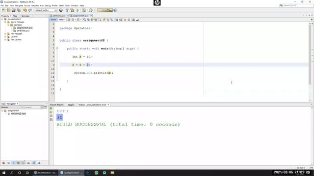
Task: Re-run with the Output window's top green arrow
Action: pyautogui.click(x=51, y=108)
